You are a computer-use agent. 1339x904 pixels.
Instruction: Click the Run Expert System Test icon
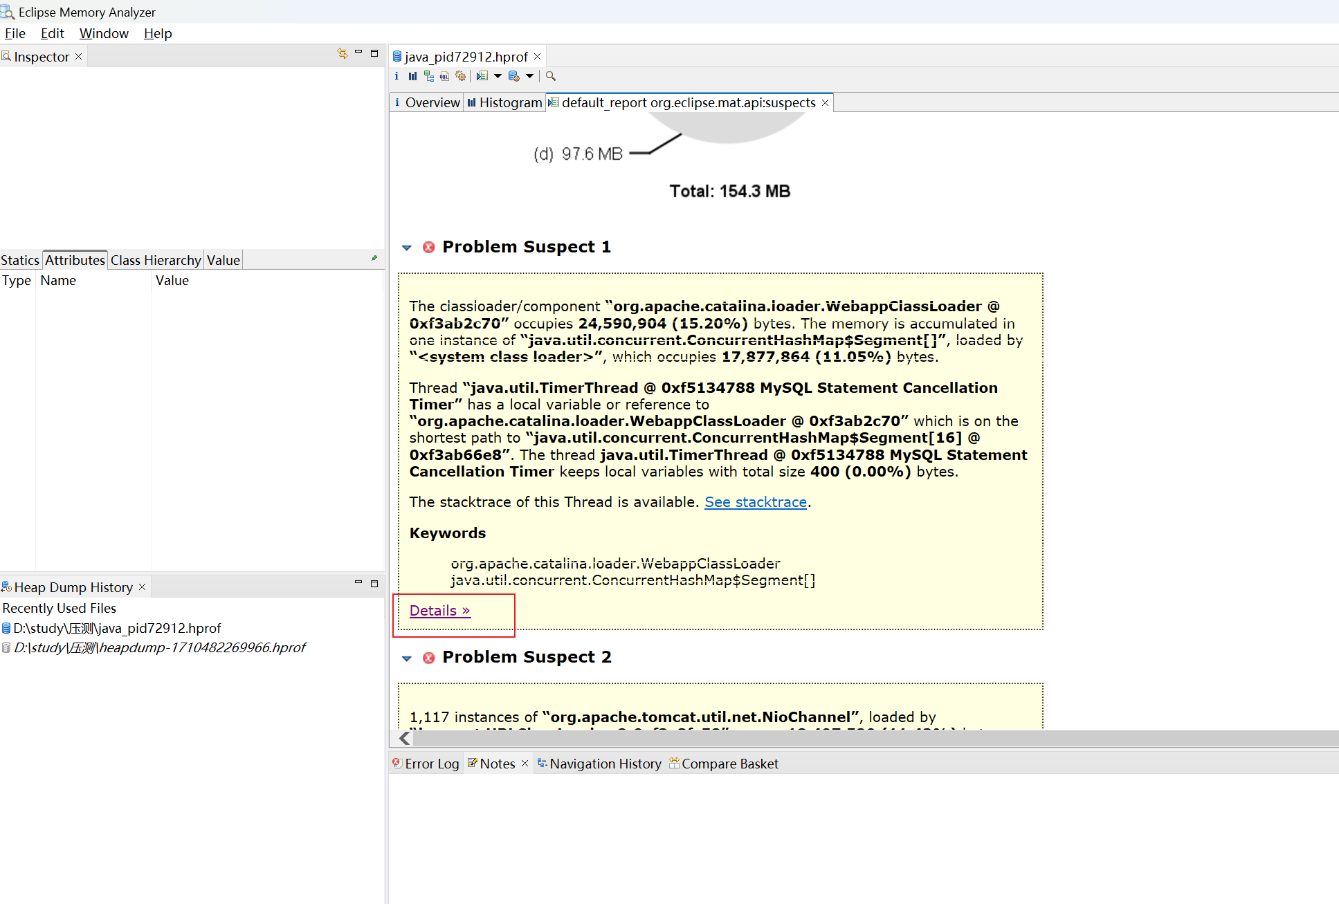(x=482, y=76)
